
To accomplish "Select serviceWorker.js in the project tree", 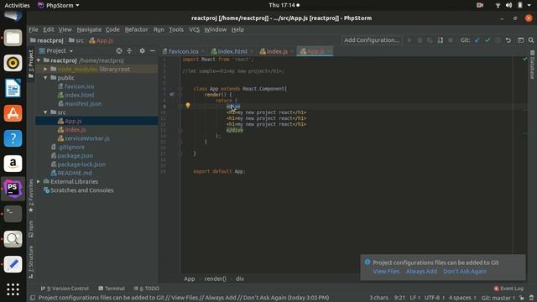I will (x=87, y=138).
